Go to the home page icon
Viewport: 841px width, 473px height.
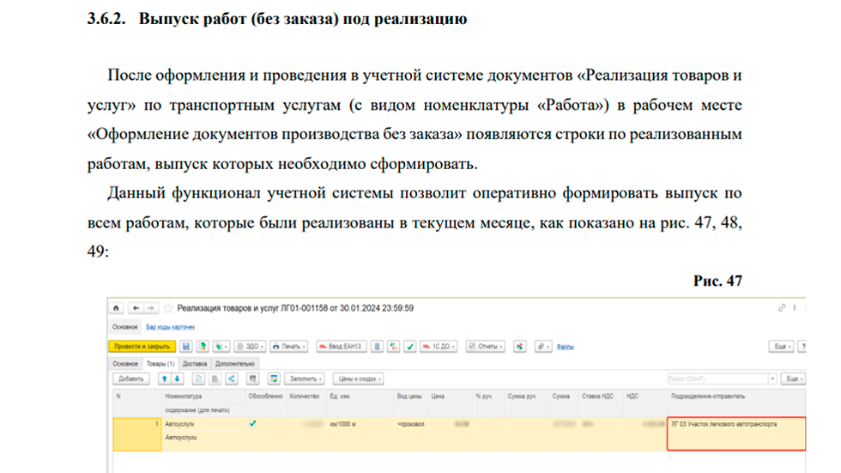(x=116, y=308)
